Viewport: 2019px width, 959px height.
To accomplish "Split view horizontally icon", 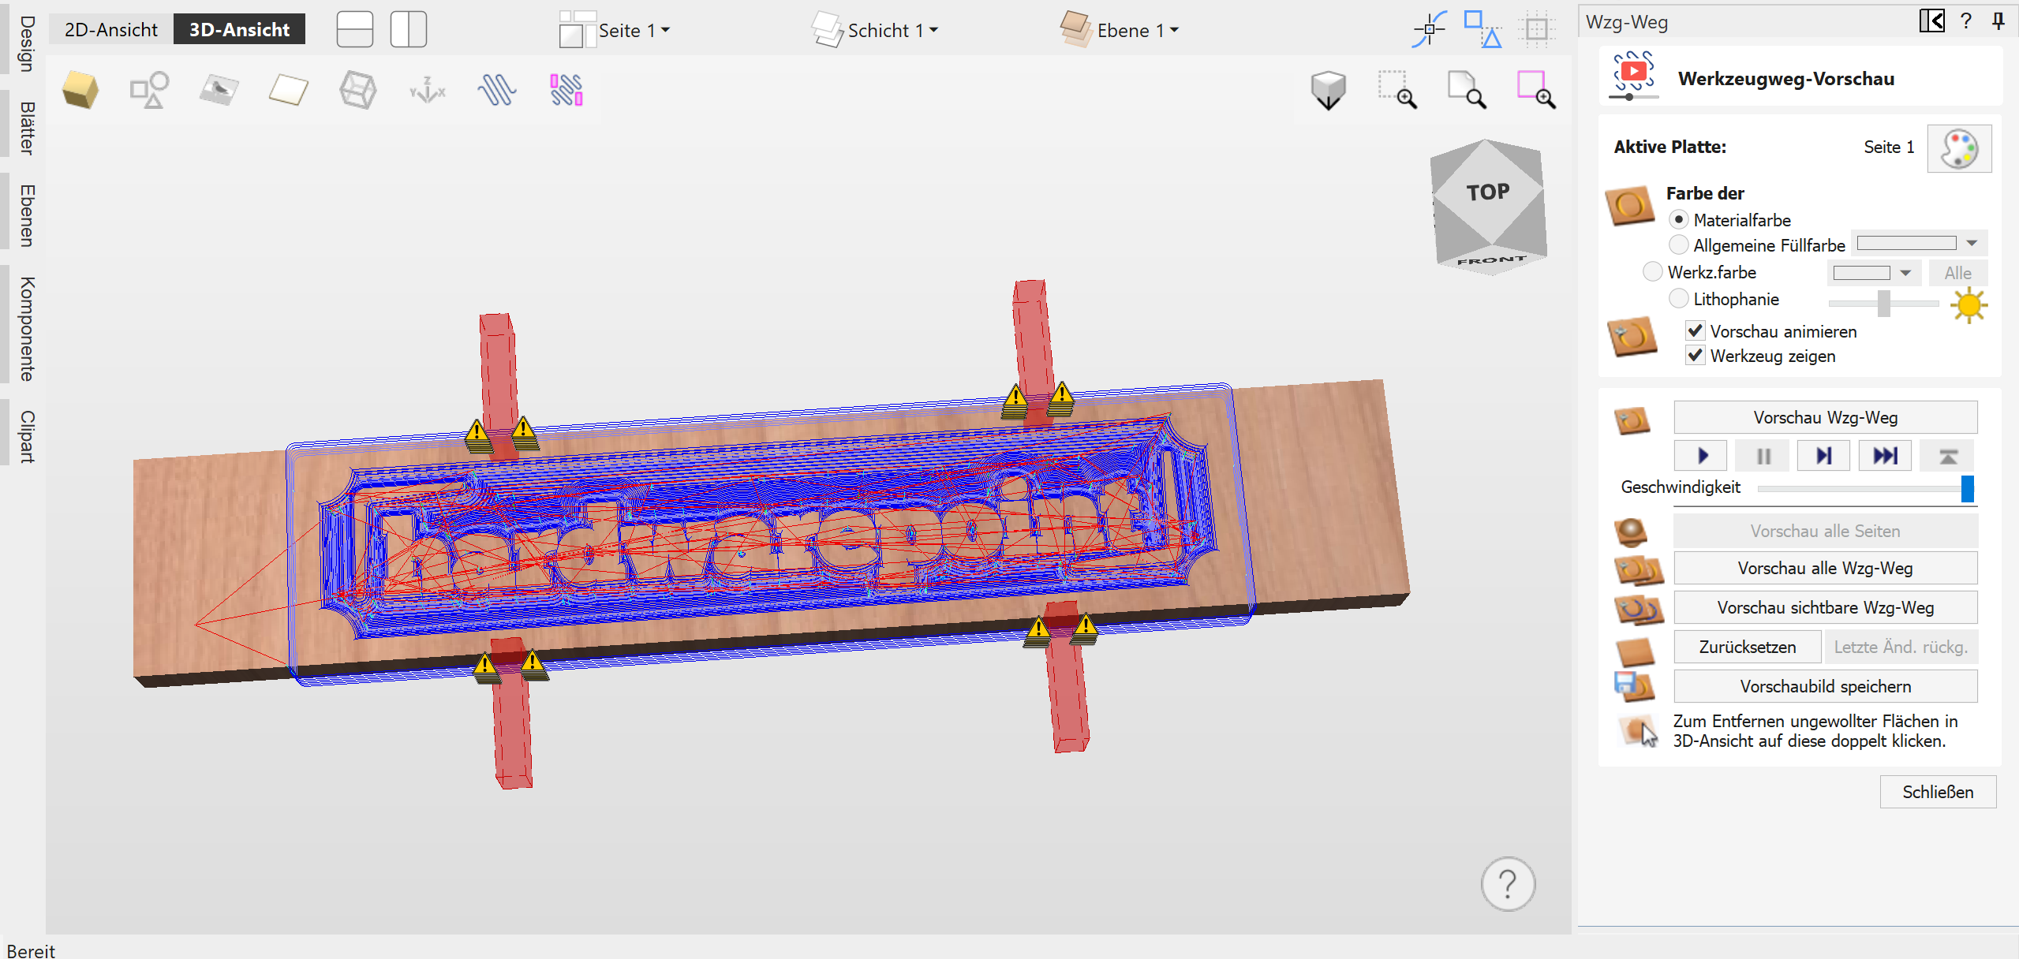I will (355, 30).
